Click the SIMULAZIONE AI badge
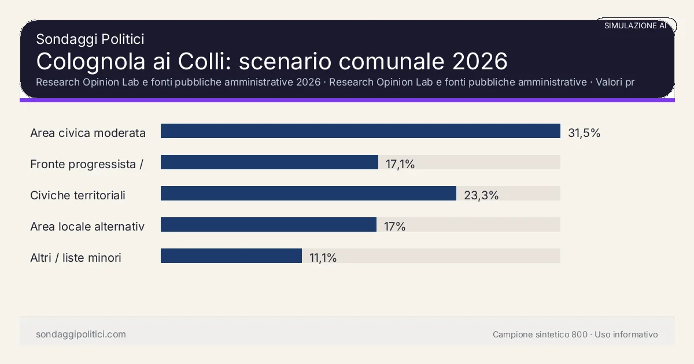The image size is (694, 364). (636, 25)
